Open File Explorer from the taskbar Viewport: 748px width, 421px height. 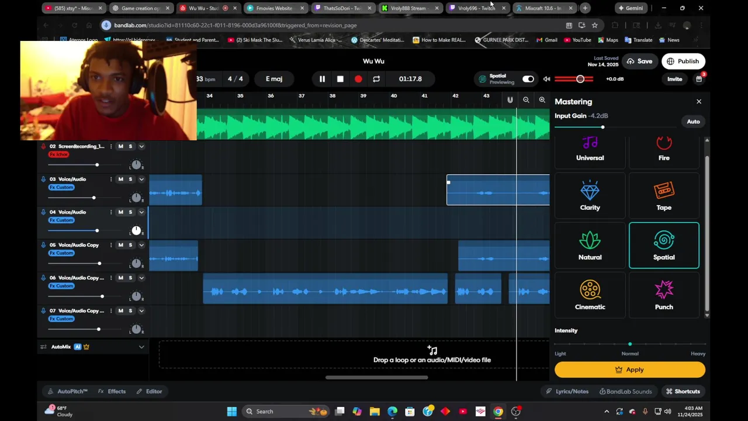(375, 411)
